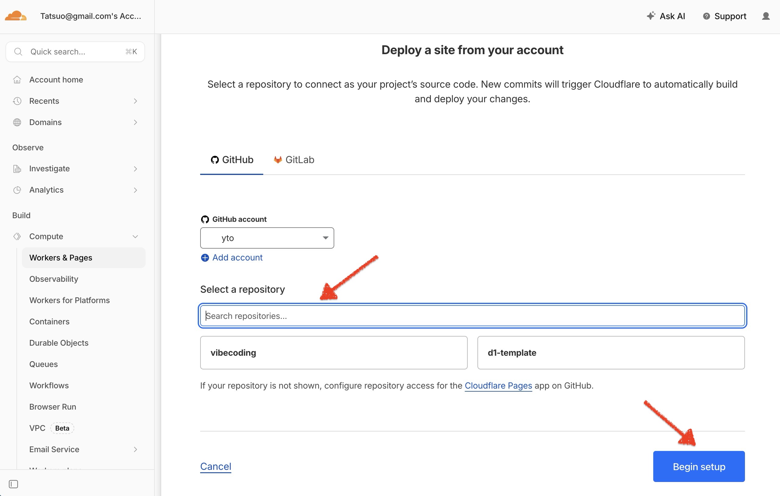Screen dimensions: 780x496
Task: Click the Ask AI sparkle icon
Action: coord(651,16)
